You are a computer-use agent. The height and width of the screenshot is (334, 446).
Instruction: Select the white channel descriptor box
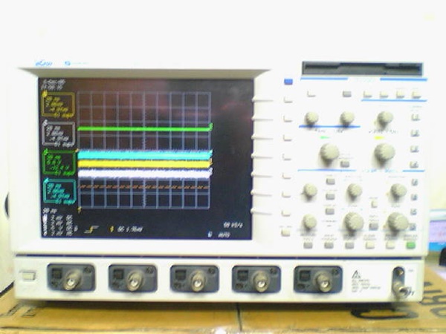coord(59,133)
